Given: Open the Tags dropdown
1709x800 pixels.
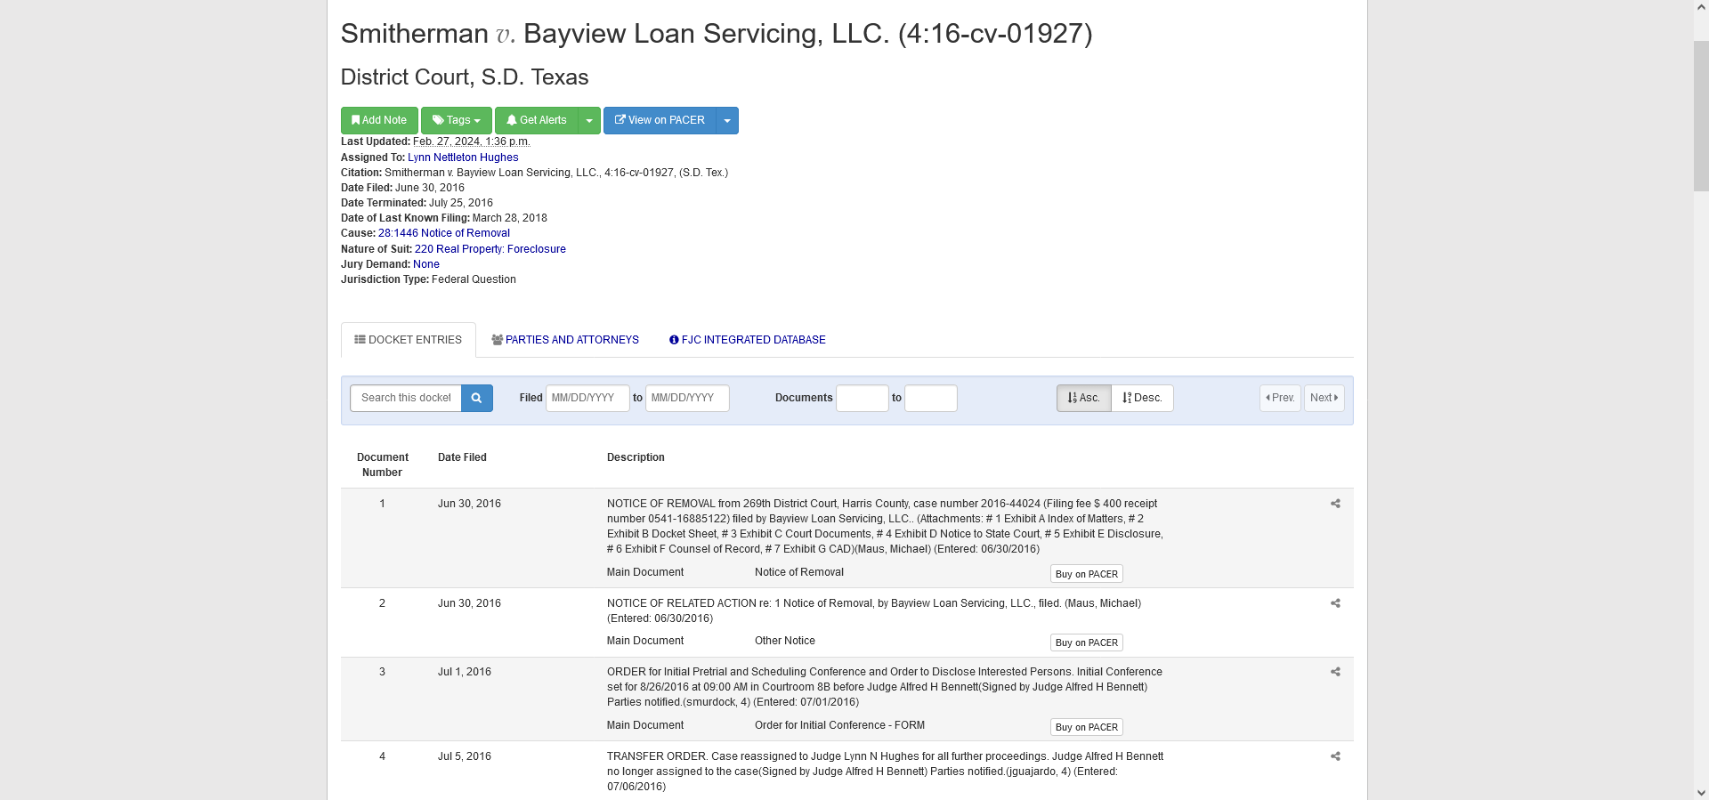Looking at the screenshot, I should [456, 120].
